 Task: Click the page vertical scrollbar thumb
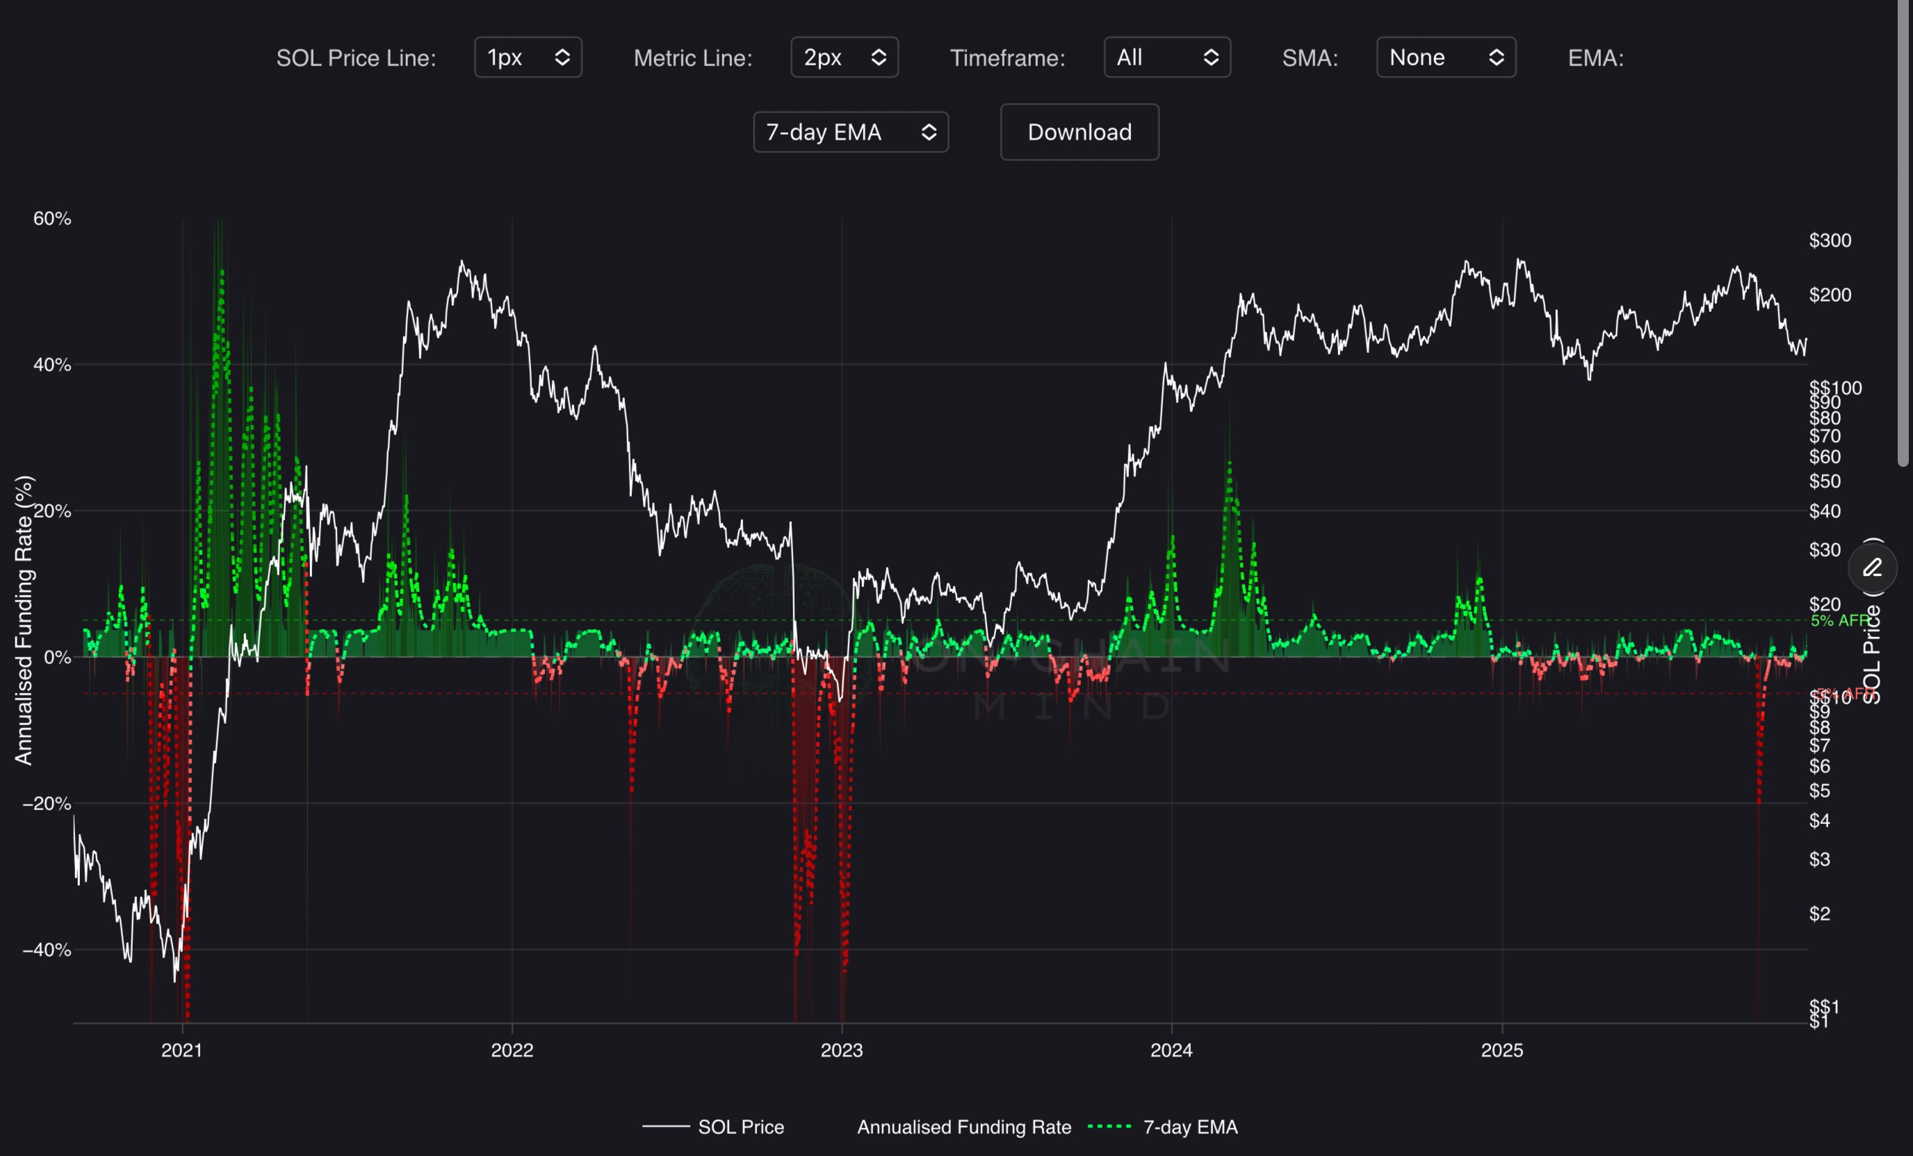click(1903, 233)
